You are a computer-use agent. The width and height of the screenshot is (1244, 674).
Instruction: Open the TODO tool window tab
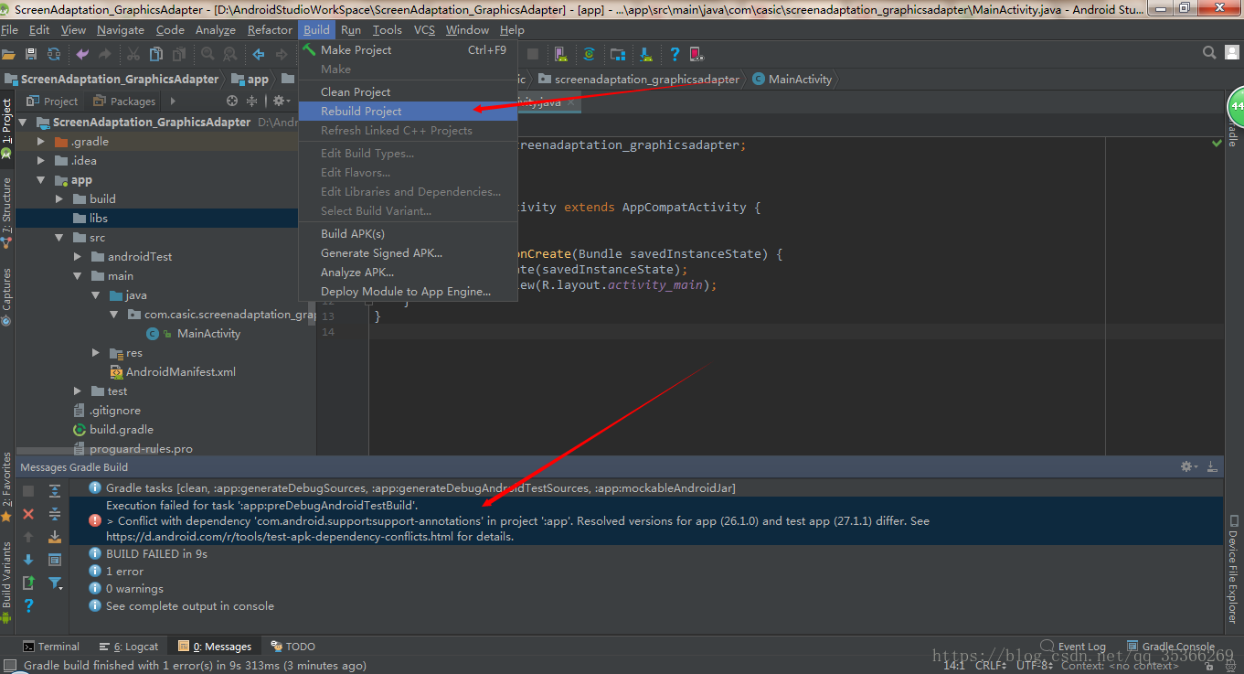292,647
